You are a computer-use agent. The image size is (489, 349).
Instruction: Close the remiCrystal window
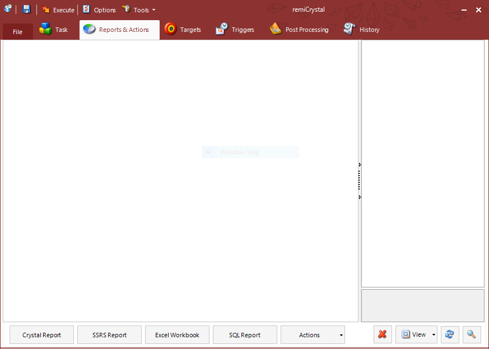pyautogui.click(x=479, y=10)
